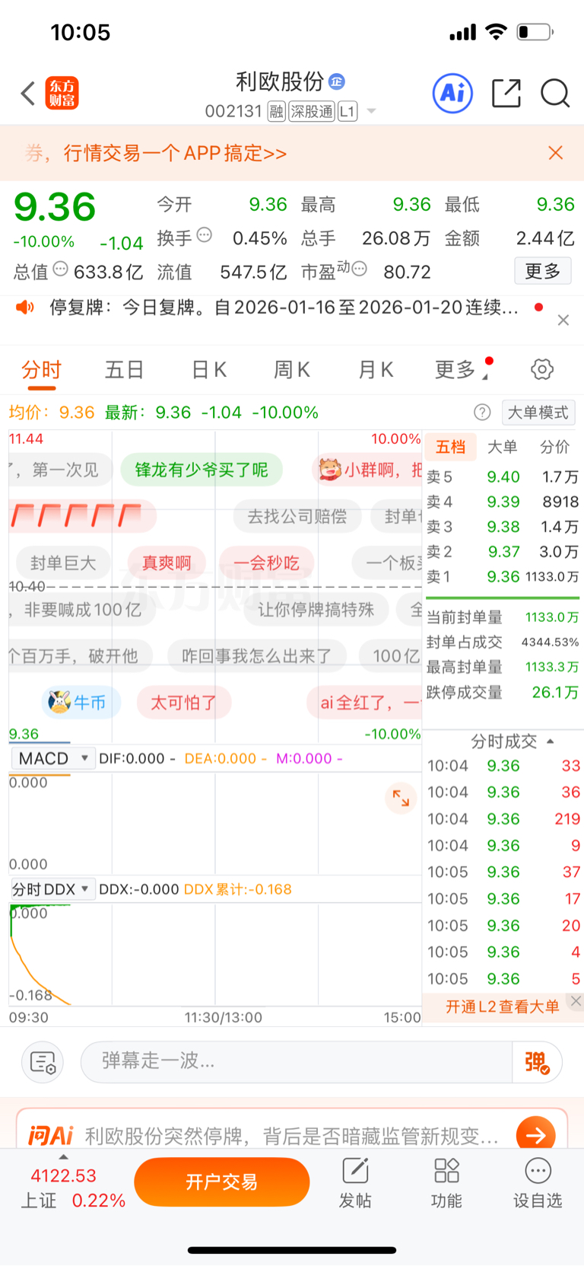Tap the 融 margin badge
The width and height of the screenshot is (584, 1266).
pyautogui.click(x=277, y=112)
